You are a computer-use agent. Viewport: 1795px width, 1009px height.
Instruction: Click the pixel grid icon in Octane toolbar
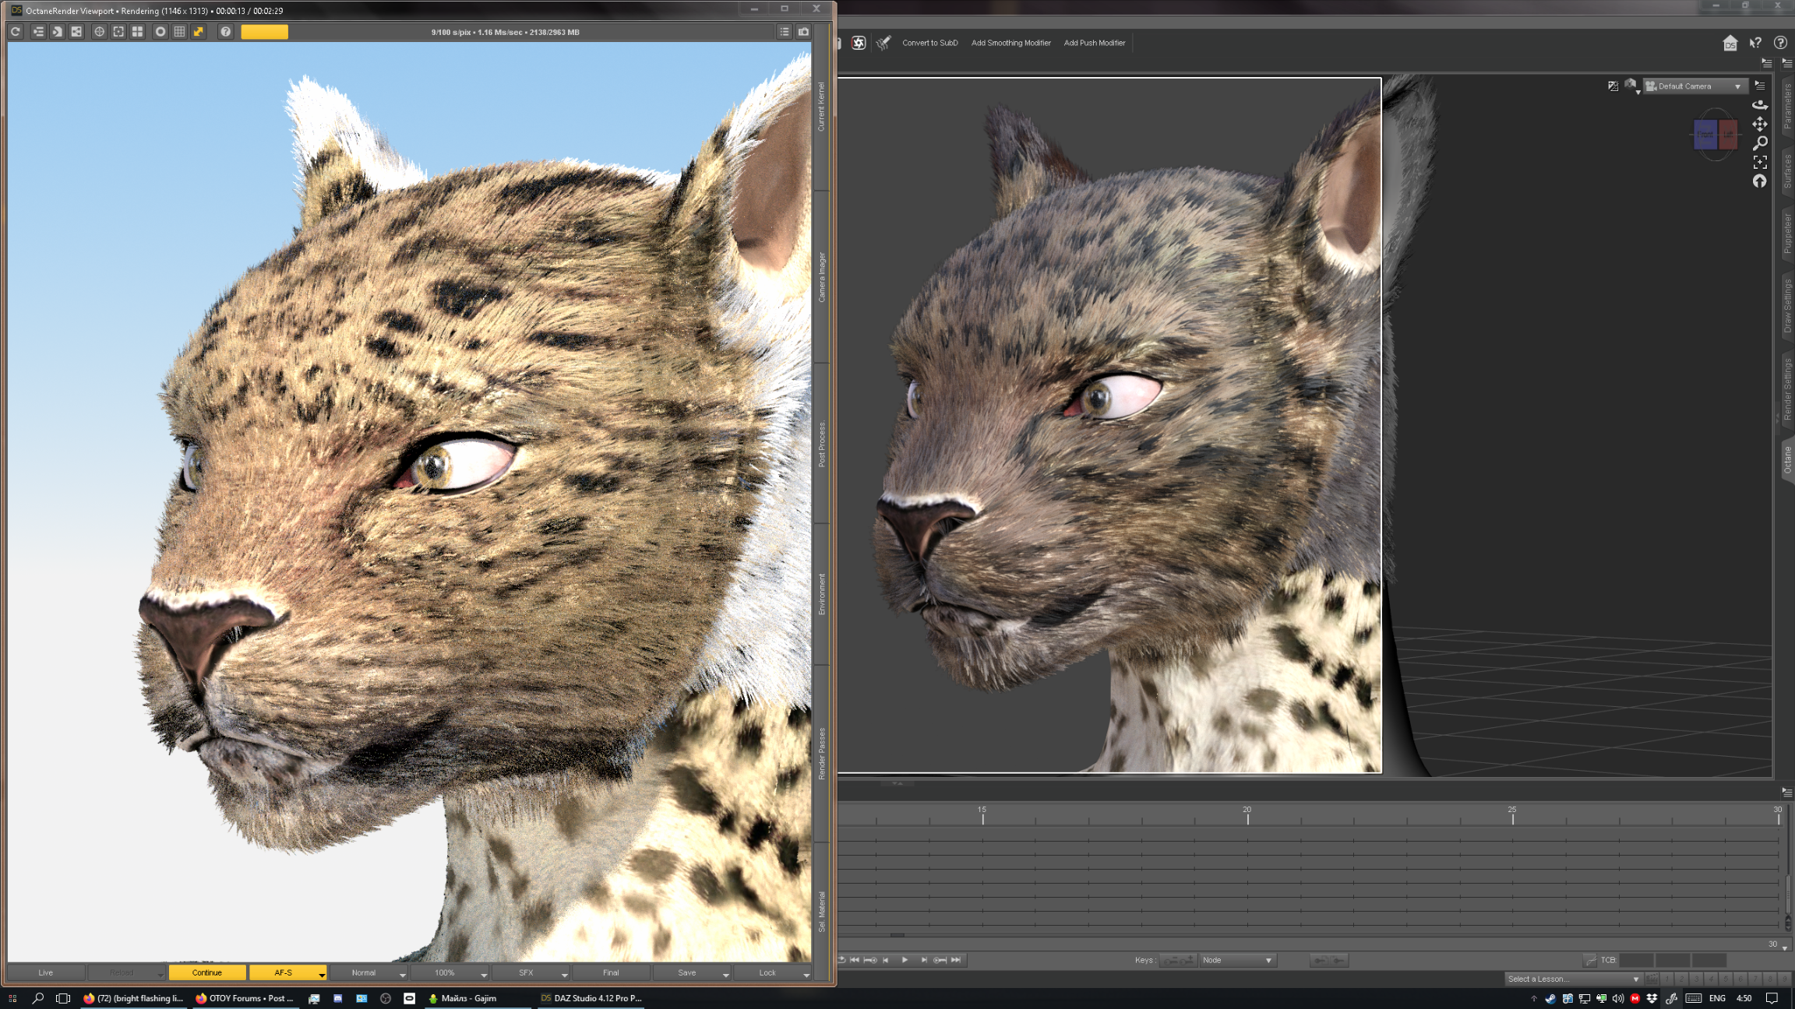(x=179, y=32)
